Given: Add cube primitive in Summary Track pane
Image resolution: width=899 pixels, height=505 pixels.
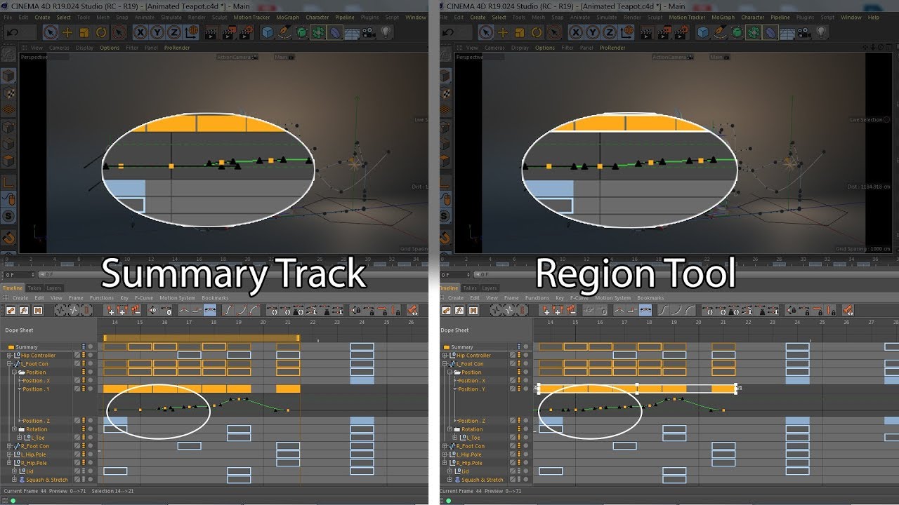Looking at the screenshot, I should (268, 32).
